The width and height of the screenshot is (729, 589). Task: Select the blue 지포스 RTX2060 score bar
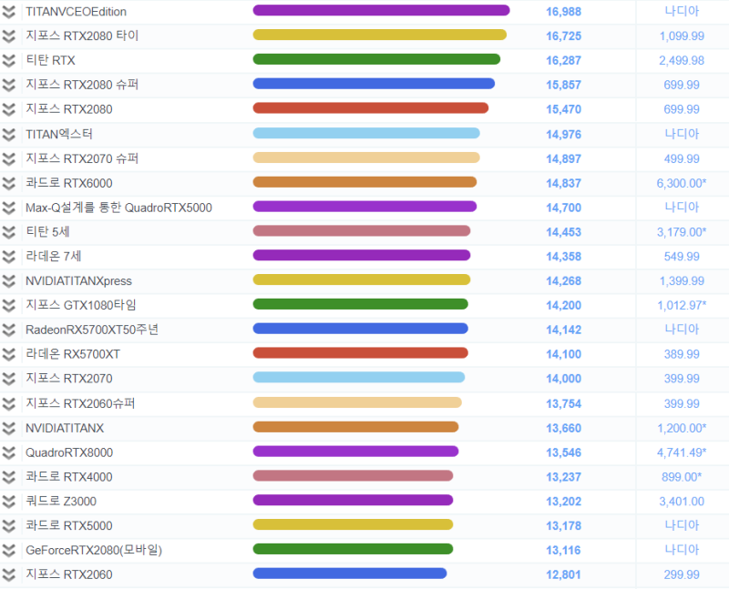tap(350, 574)
